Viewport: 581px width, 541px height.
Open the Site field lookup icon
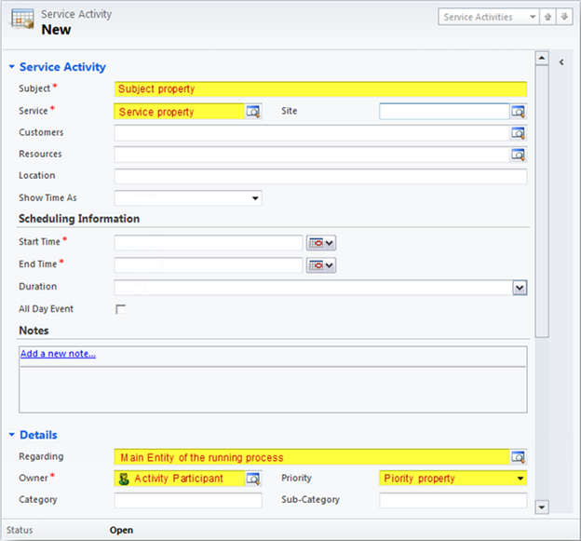pyautogui.click(x=519, y=112)
